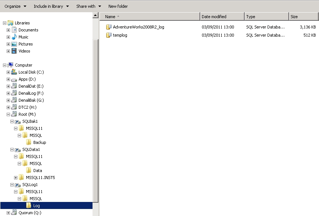Open the Include in library menu
The width and height of the screenshot is (319, 216).
click(51, 6)
